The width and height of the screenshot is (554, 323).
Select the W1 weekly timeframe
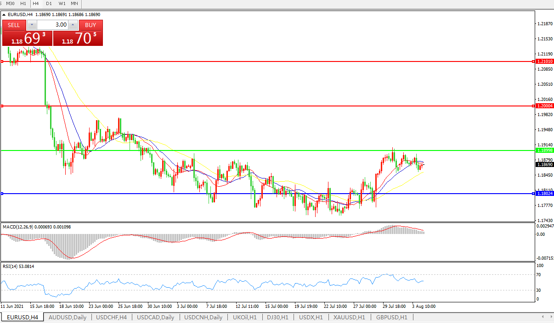coord(62,3)
